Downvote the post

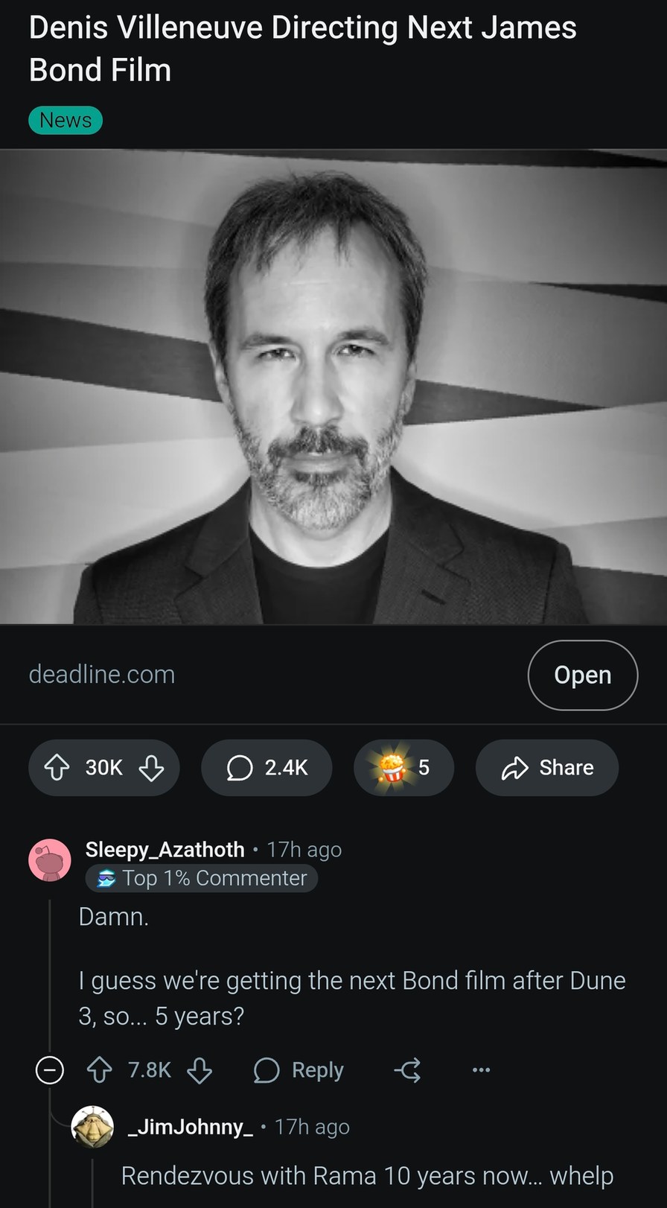pos(151,768)
